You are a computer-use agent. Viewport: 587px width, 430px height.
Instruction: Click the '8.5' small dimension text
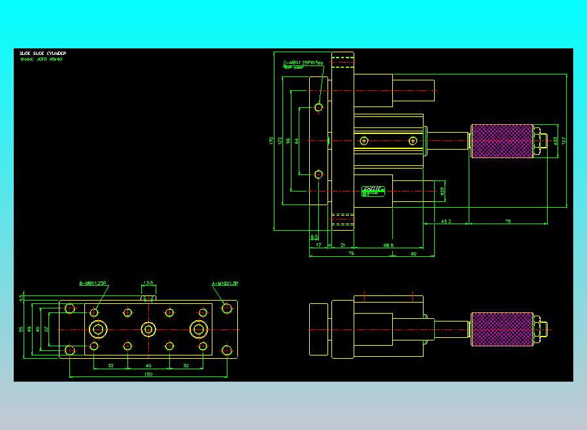point(314,237)
